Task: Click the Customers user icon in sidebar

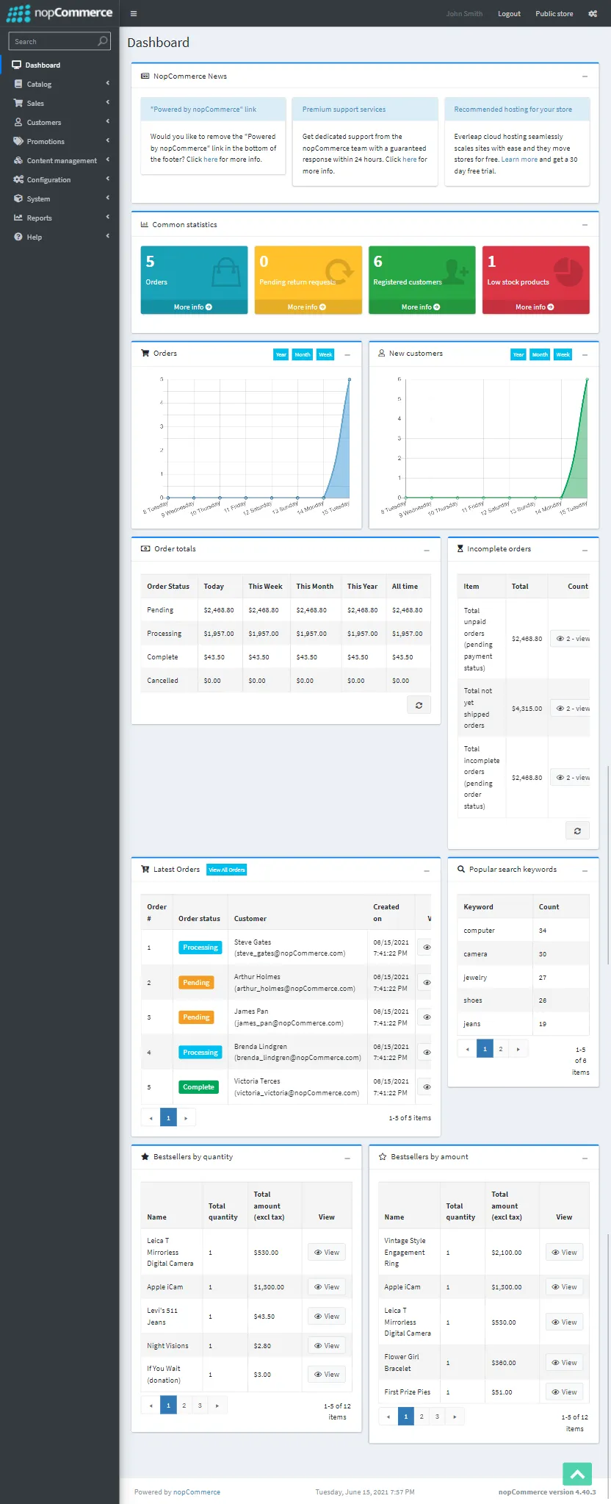Action: coord(18,122)
